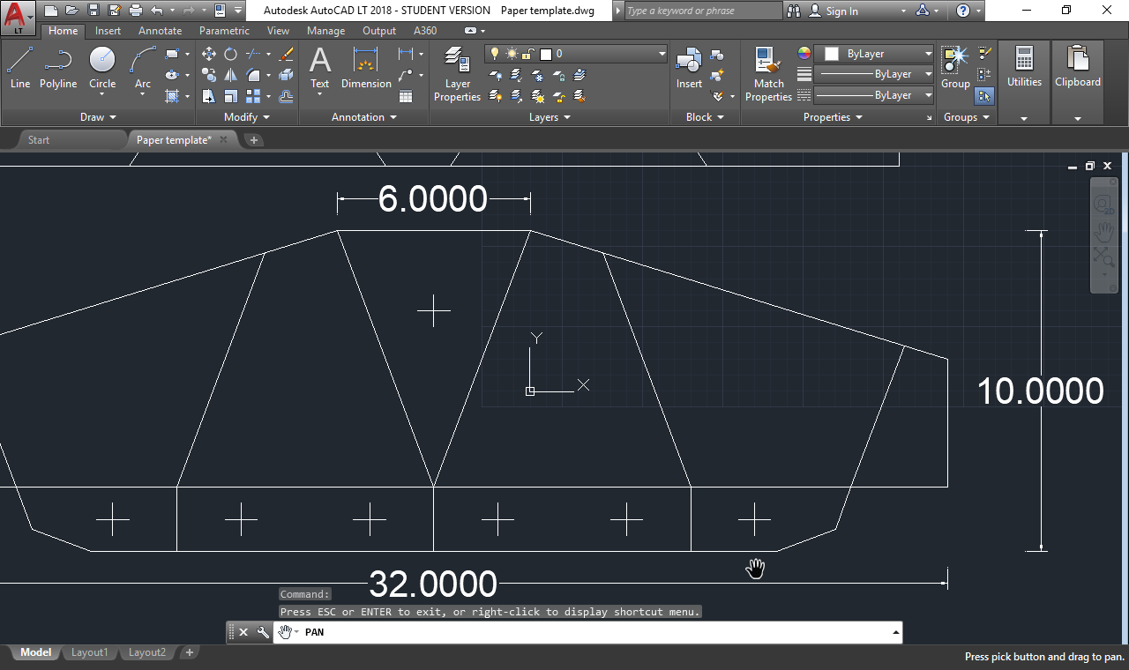The image size is (1129, 670).
Task: Click the keyword search input field
Action: pos(703,11)
